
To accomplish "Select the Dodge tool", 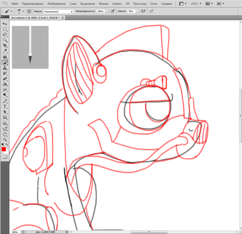I will 5,95.
